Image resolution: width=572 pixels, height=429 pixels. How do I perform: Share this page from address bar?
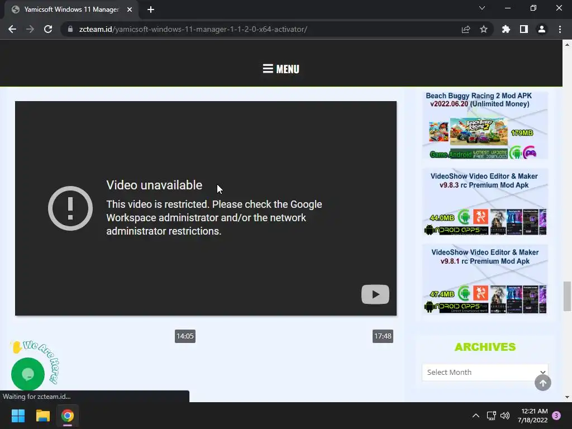466,29
